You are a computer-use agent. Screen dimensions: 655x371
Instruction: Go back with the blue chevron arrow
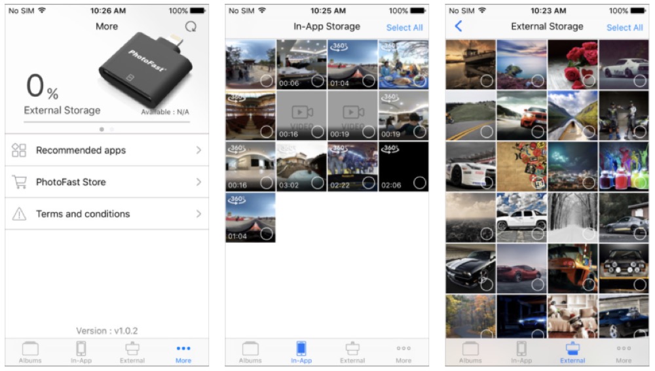coord(458,26)
